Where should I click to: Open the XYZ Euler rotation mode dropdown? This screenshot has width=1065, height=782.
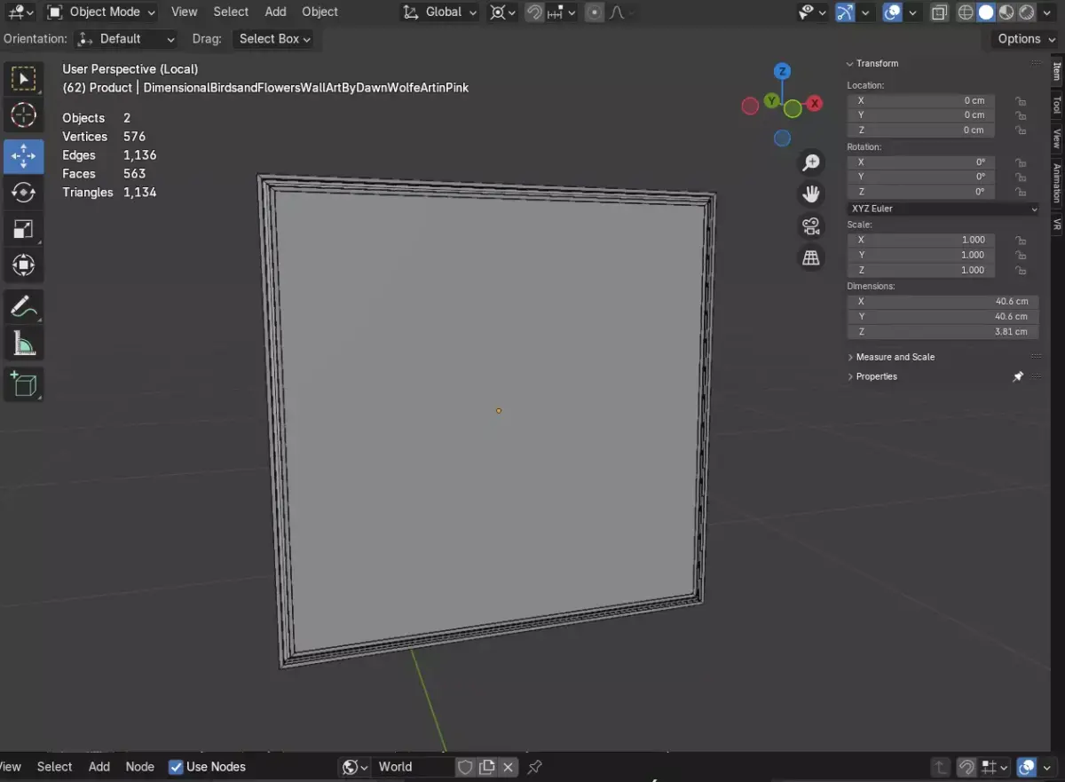943,209
